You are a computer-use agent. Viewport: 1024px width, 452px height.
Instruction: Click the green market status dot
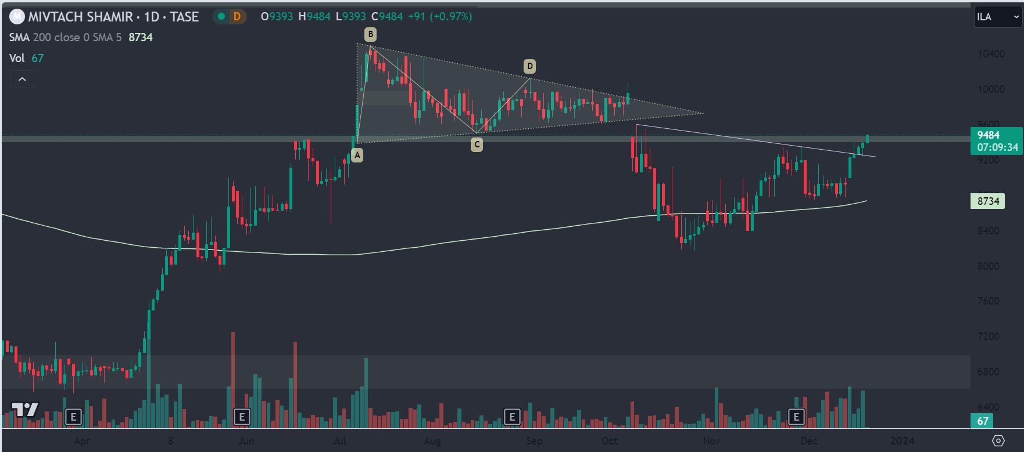221,17
